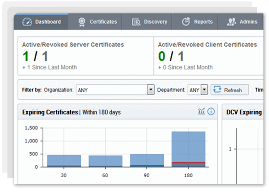
Task: Click 'Expiring Certificates' panel title
Action: 50,112
